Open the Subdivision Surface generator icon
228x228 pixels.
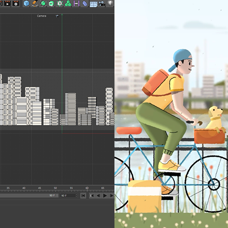coord(43,4)
